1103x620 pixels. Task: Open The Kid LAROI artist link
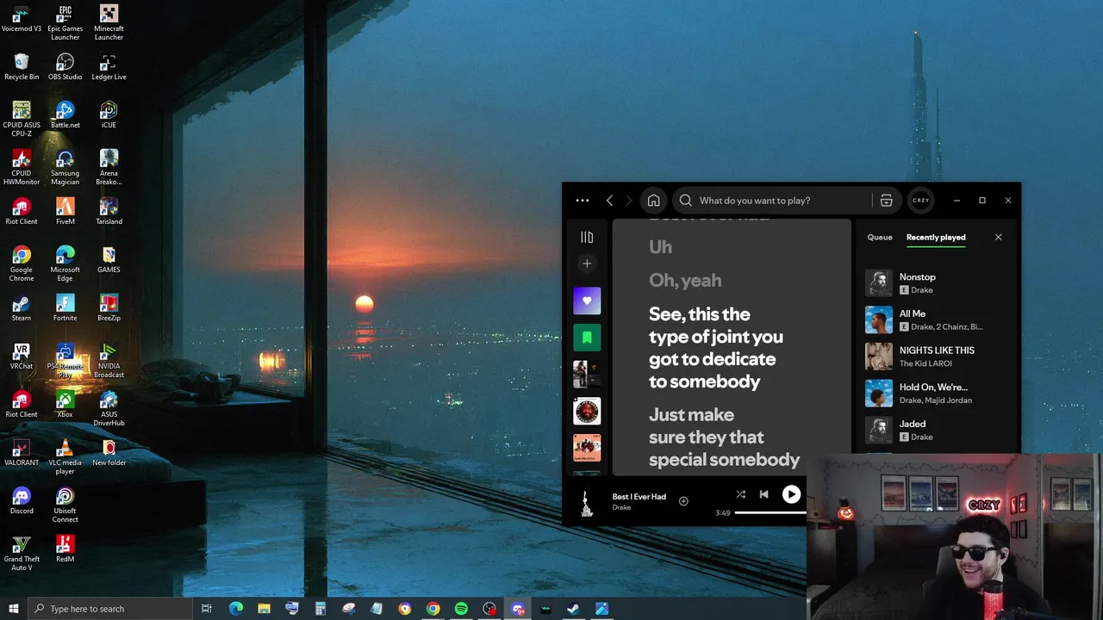[x=925, y=363]
